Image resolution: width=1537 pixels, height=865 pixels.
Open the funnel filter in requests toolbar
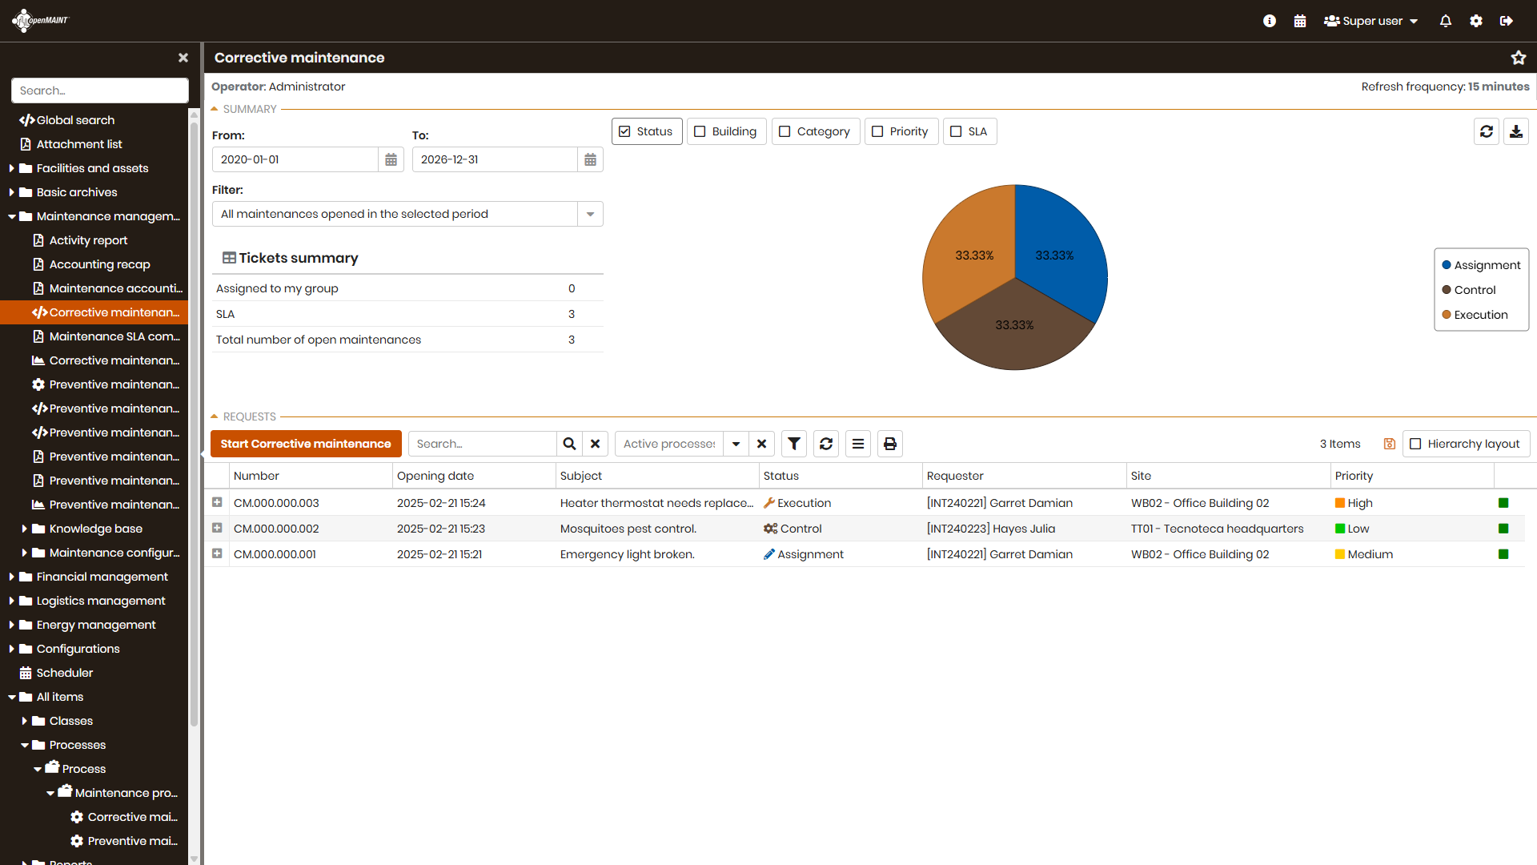tap(793, 444)
